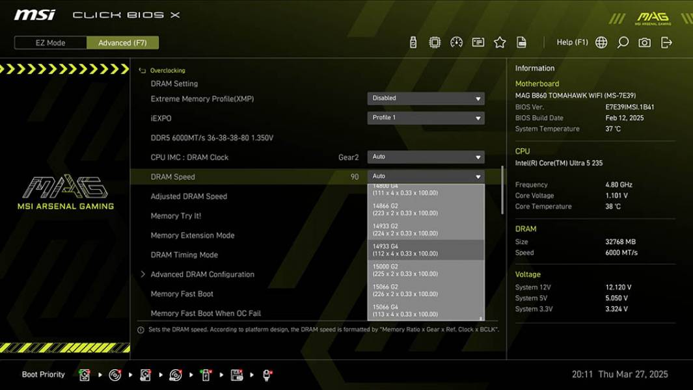The image size is (693, 390).
Task: Click the Boot Priority label
Action: (44, 374)
